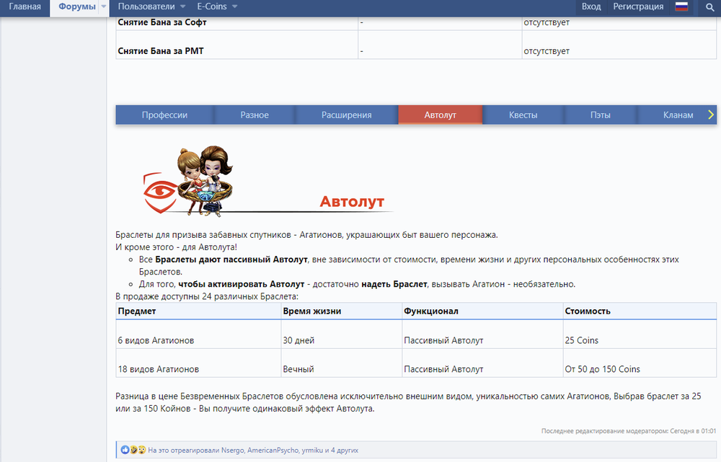Click the blue Like reaction icon
The width and height of the screenshot is (721, 462).
click(125, 450)
